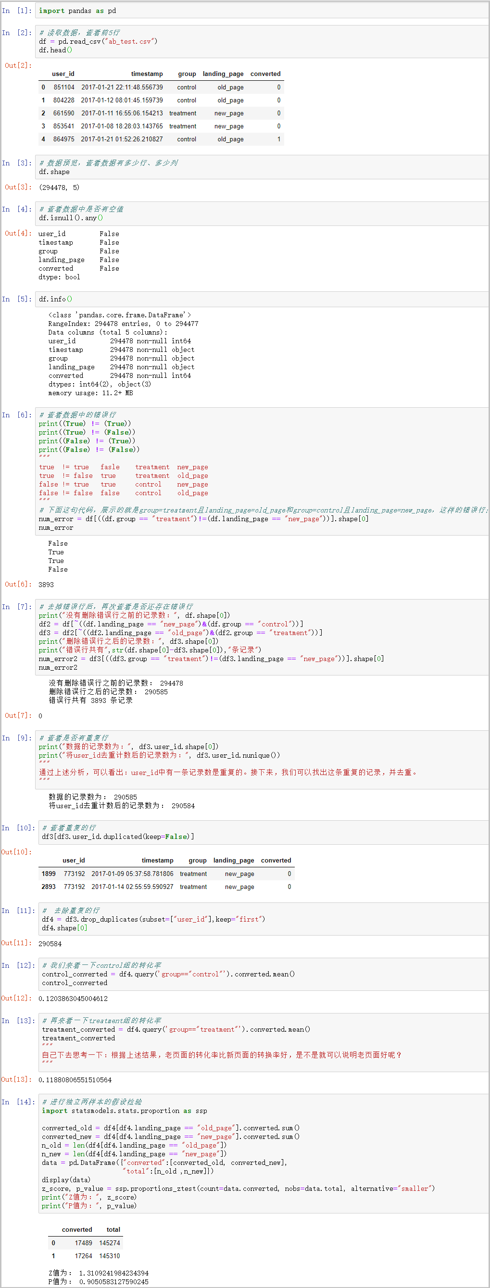Click the In [1] prompt label

[17, 11]
